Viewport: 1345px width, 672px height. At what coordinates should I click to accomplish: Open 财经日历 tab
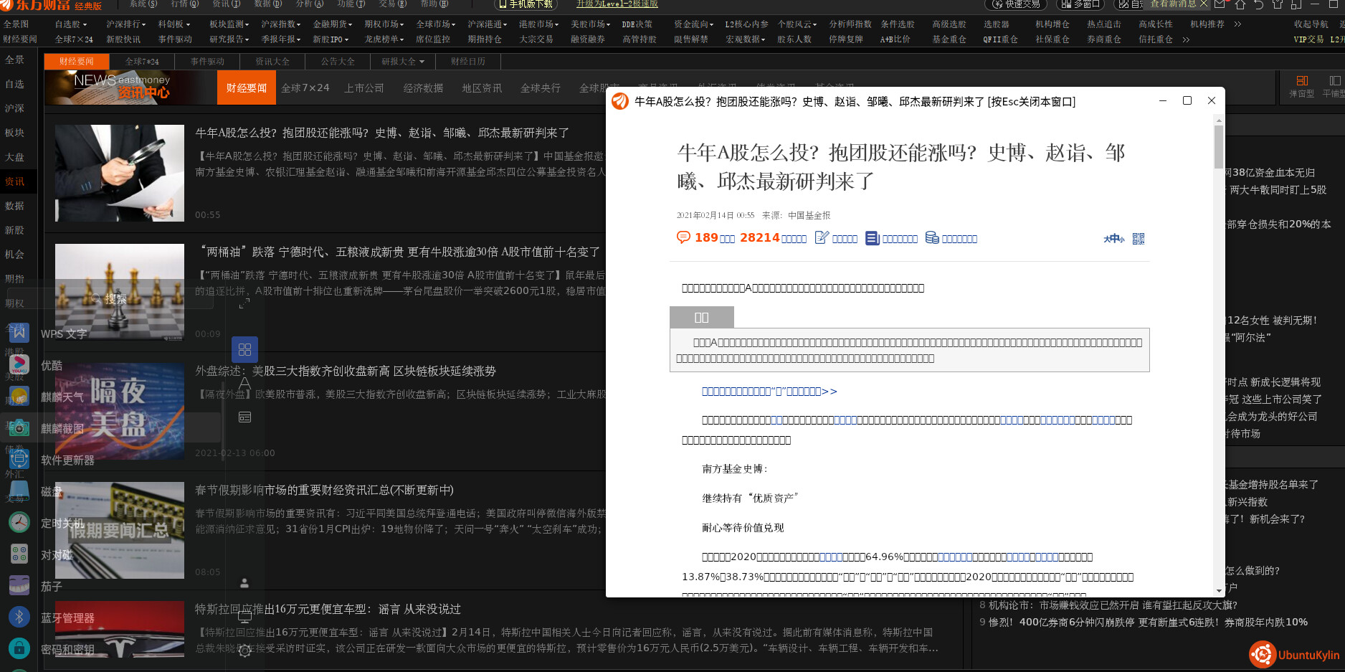[467, 62]
